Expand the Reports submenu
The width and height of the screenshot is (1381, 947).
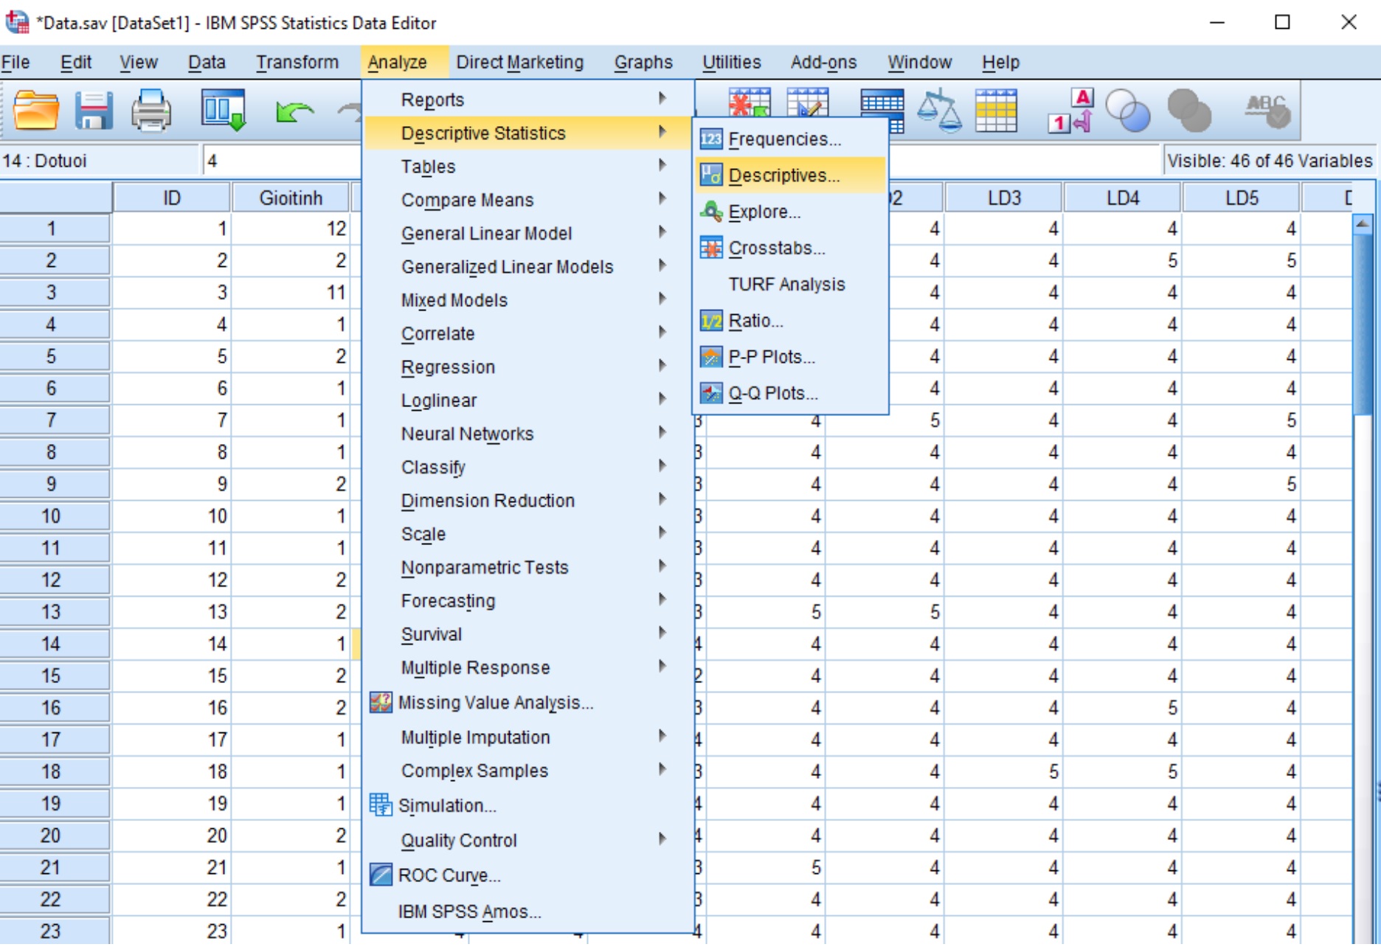pyautogui.click(x=528, y=100)
